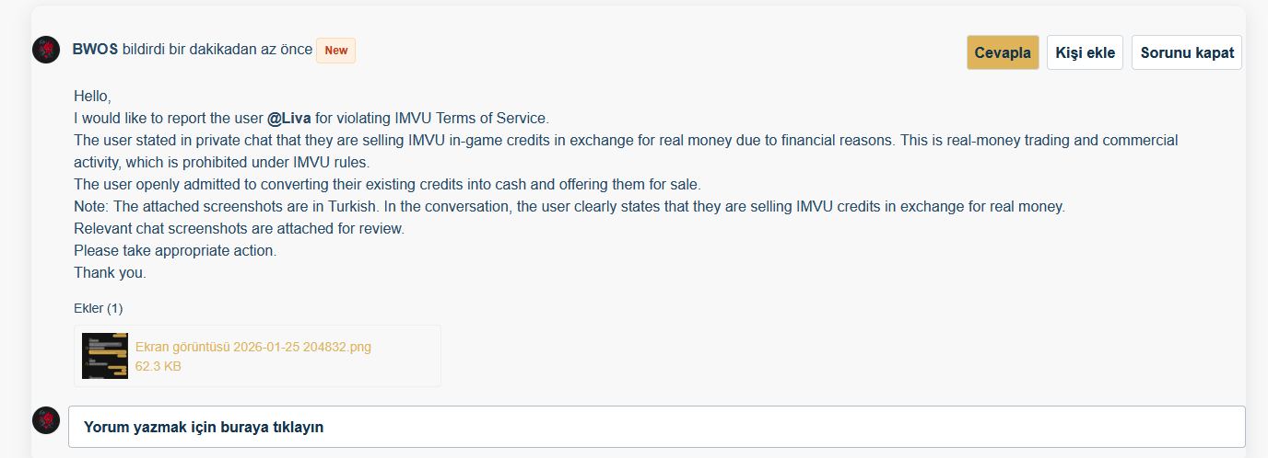Click the Kişi ekle button
This screenshot has width=1268, height=458.
pos(1085,52)
